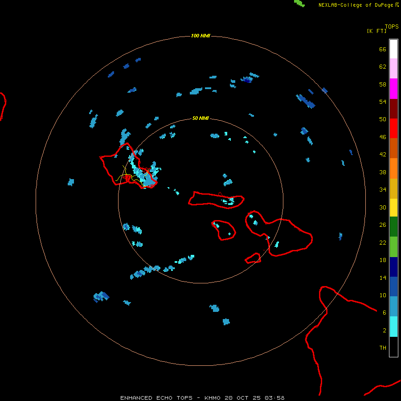Click the 03:58 timestamp in caption
The width and height of the screenshot is (401, 401).
click(x=274, y=398)
